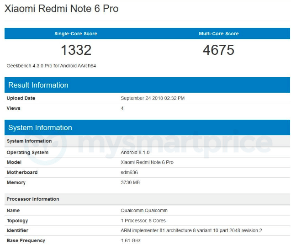Select the Multi-Core Score header
Image resolution: width=291 pixels, height=245 pixels.
click(x=218, y=34)
